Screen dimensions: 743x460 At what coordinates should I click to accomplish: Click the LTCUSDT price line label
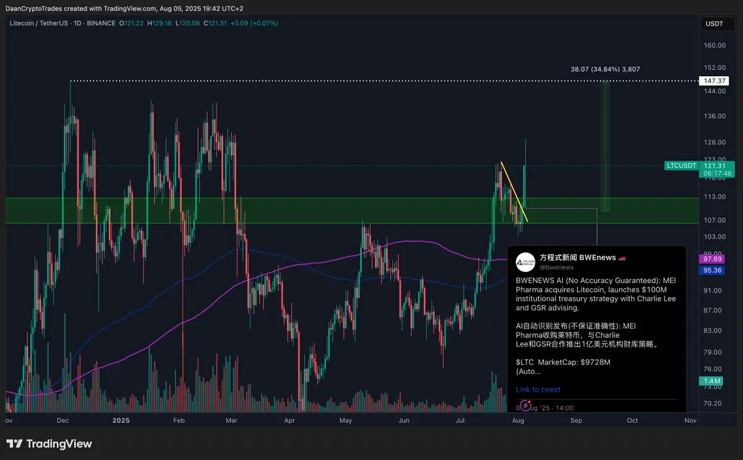click(682, 166)
